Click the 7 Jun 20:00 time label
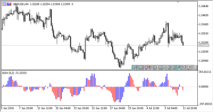Screen dimensions: 213x112 (26, 108)
